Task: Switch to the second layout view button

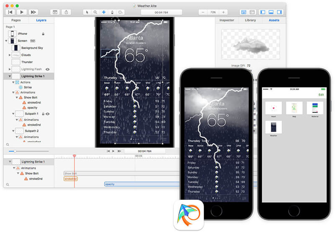Action: point(252,12)
